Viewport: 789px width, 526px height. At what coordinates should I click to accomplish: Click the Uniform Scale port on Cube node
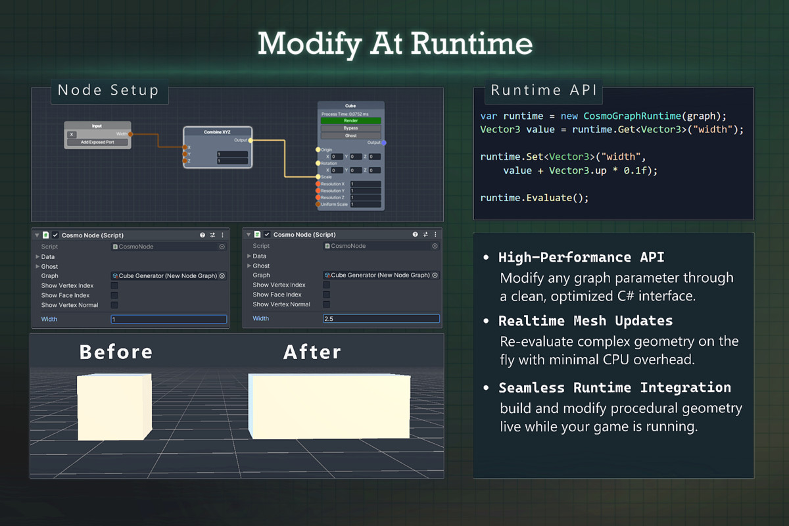pos(318,204)
